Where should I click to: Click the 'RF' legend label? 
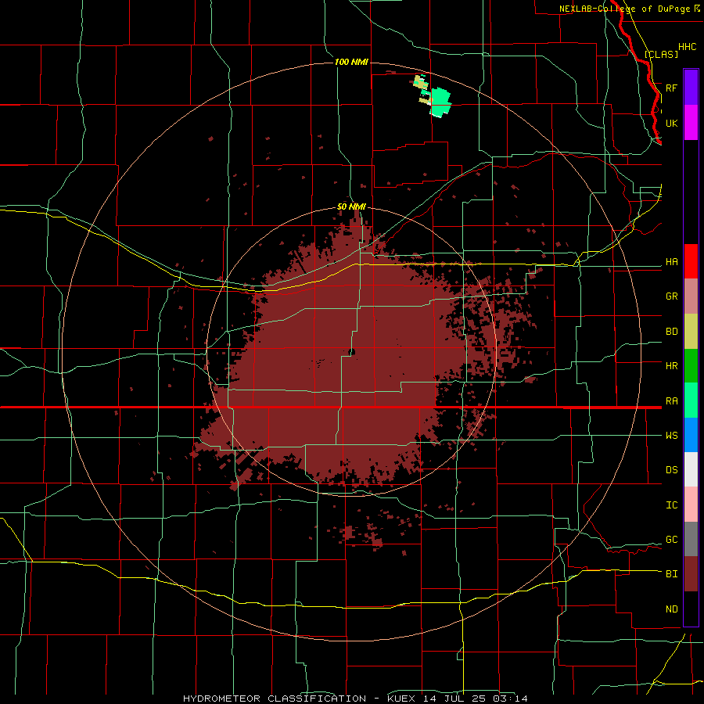coord(671,88)
